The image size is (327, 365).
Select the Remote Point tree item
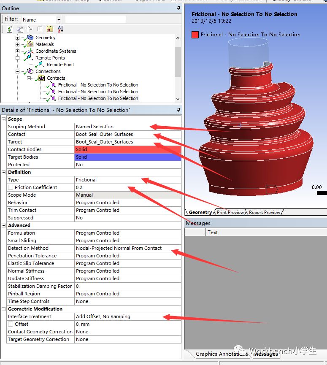(x=60, y=65)
